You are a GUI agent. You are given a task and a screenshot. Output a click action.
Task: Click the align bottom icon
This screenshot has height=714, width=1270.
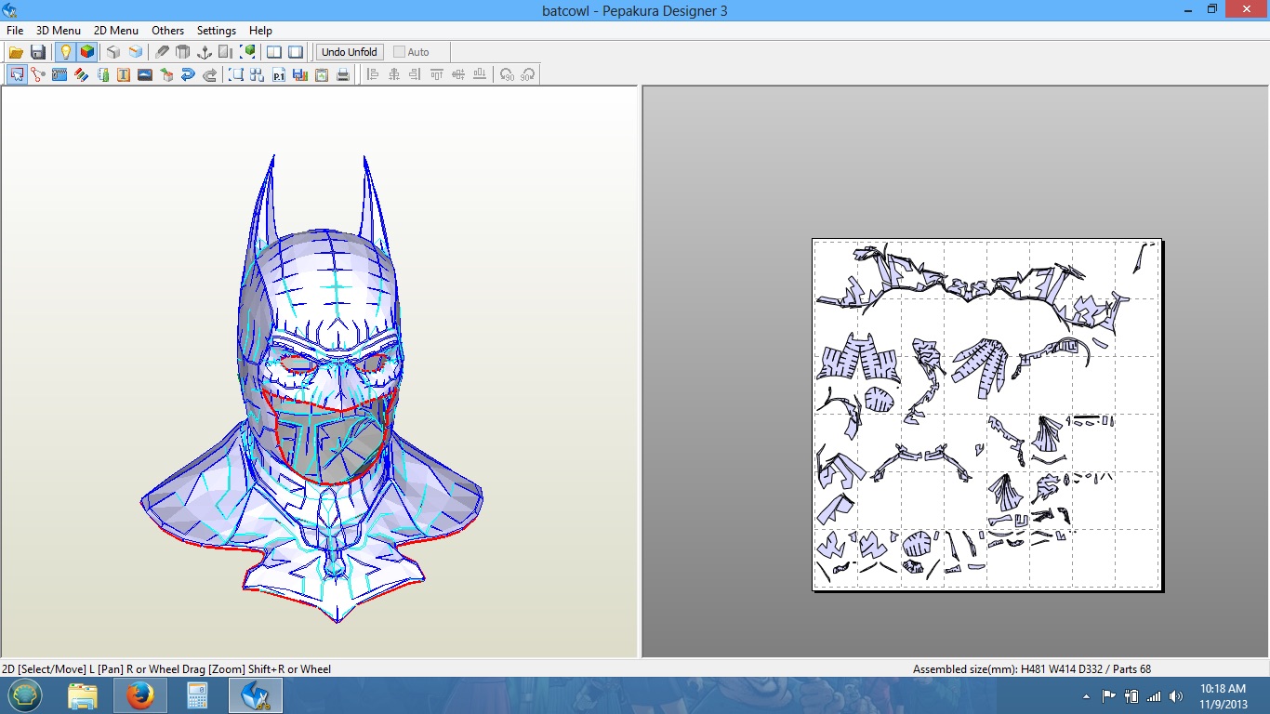[x=480, y=74]
